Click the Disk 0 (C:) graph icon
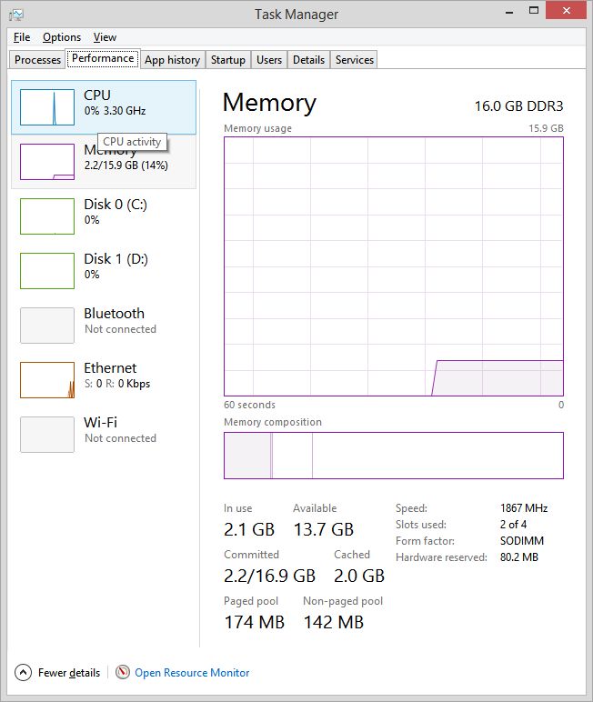Screen dimensions: 593x702 coord(47,216)
